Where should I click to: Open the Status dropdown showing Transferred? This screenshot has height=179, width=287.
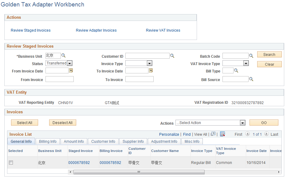pos(69,63)
